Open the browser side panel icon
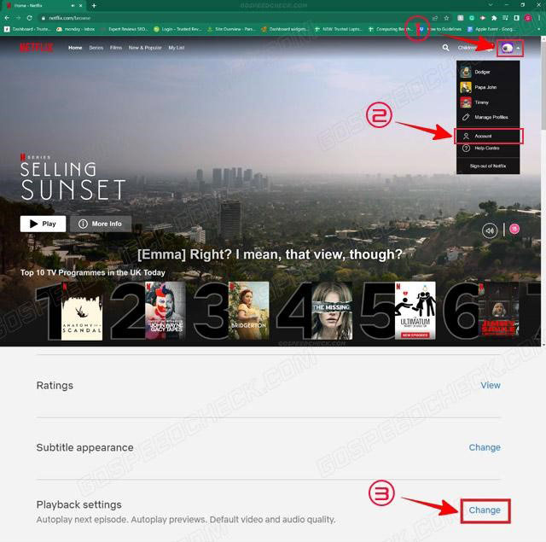This screenshot has width=546, height=542. (x=517, y=18)
